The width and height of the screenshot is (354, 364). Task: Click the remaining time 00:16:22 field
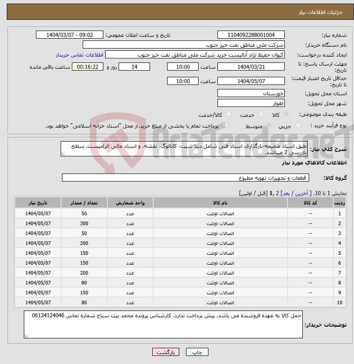[x=88, y=67]
